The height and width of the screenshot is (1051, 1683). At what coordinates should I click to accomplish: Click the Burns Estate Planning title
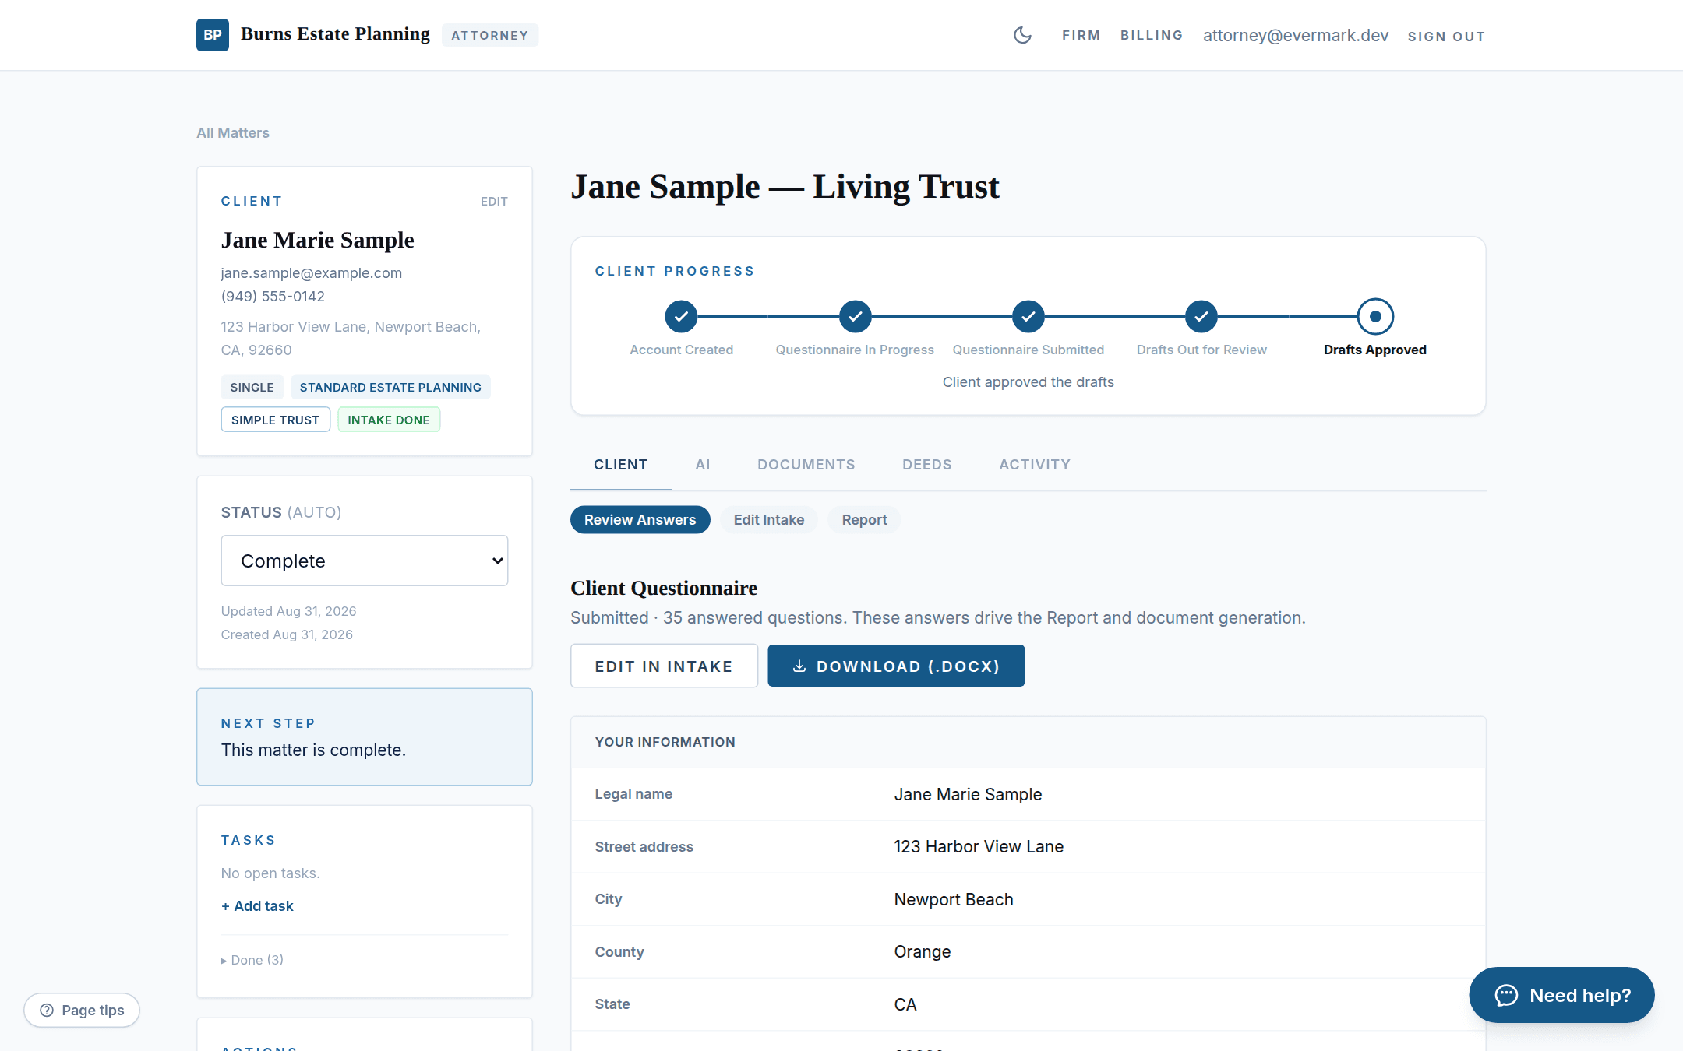coord(335,33)
